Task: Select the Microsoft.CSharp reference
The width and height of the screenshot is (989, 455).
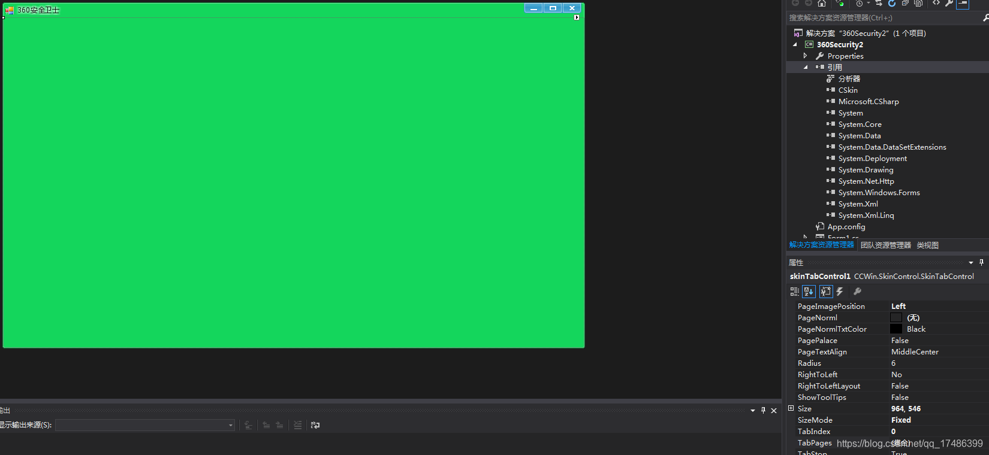Action: pyautogui.click(x=869, y=102)
